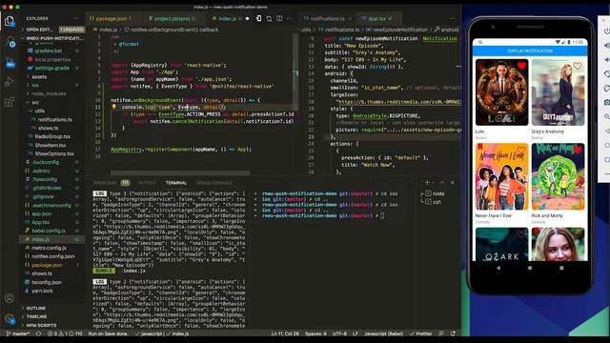Expand the NPM Scripts section
The image size is (610, 343).
coord(52,325)
